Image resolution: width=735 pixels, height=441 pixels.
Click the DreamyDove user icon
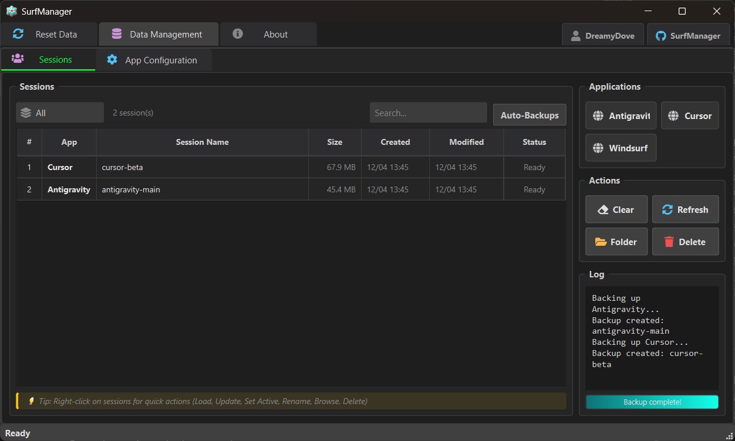tap(576, 36)
